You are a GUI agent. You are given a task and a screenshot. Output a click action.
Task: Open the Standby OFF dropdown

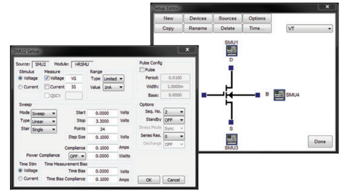tap(174, 120)
